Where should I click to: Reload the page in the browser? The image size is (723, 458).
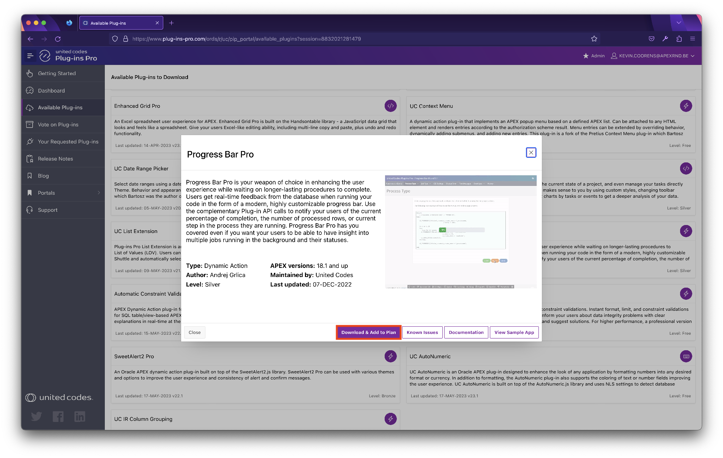(x=58, y=39)
